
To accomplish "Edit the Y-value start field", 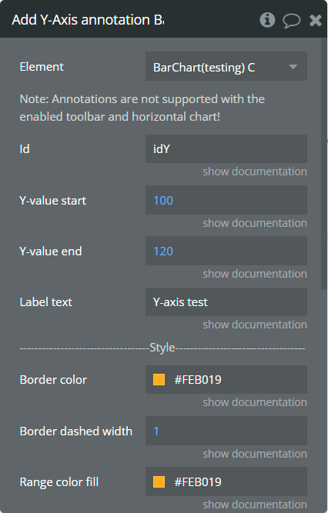I will click(226, 200).
